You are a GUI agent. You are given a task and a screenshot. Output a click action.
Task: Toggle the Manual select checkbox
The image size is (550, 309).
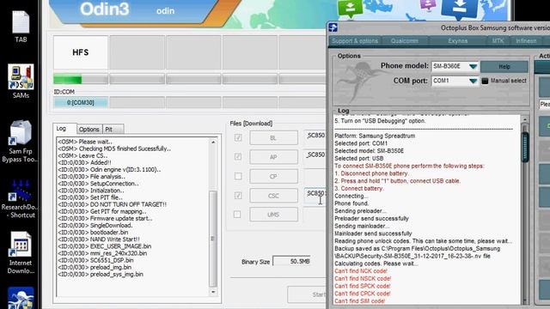[x=485, y=81]
